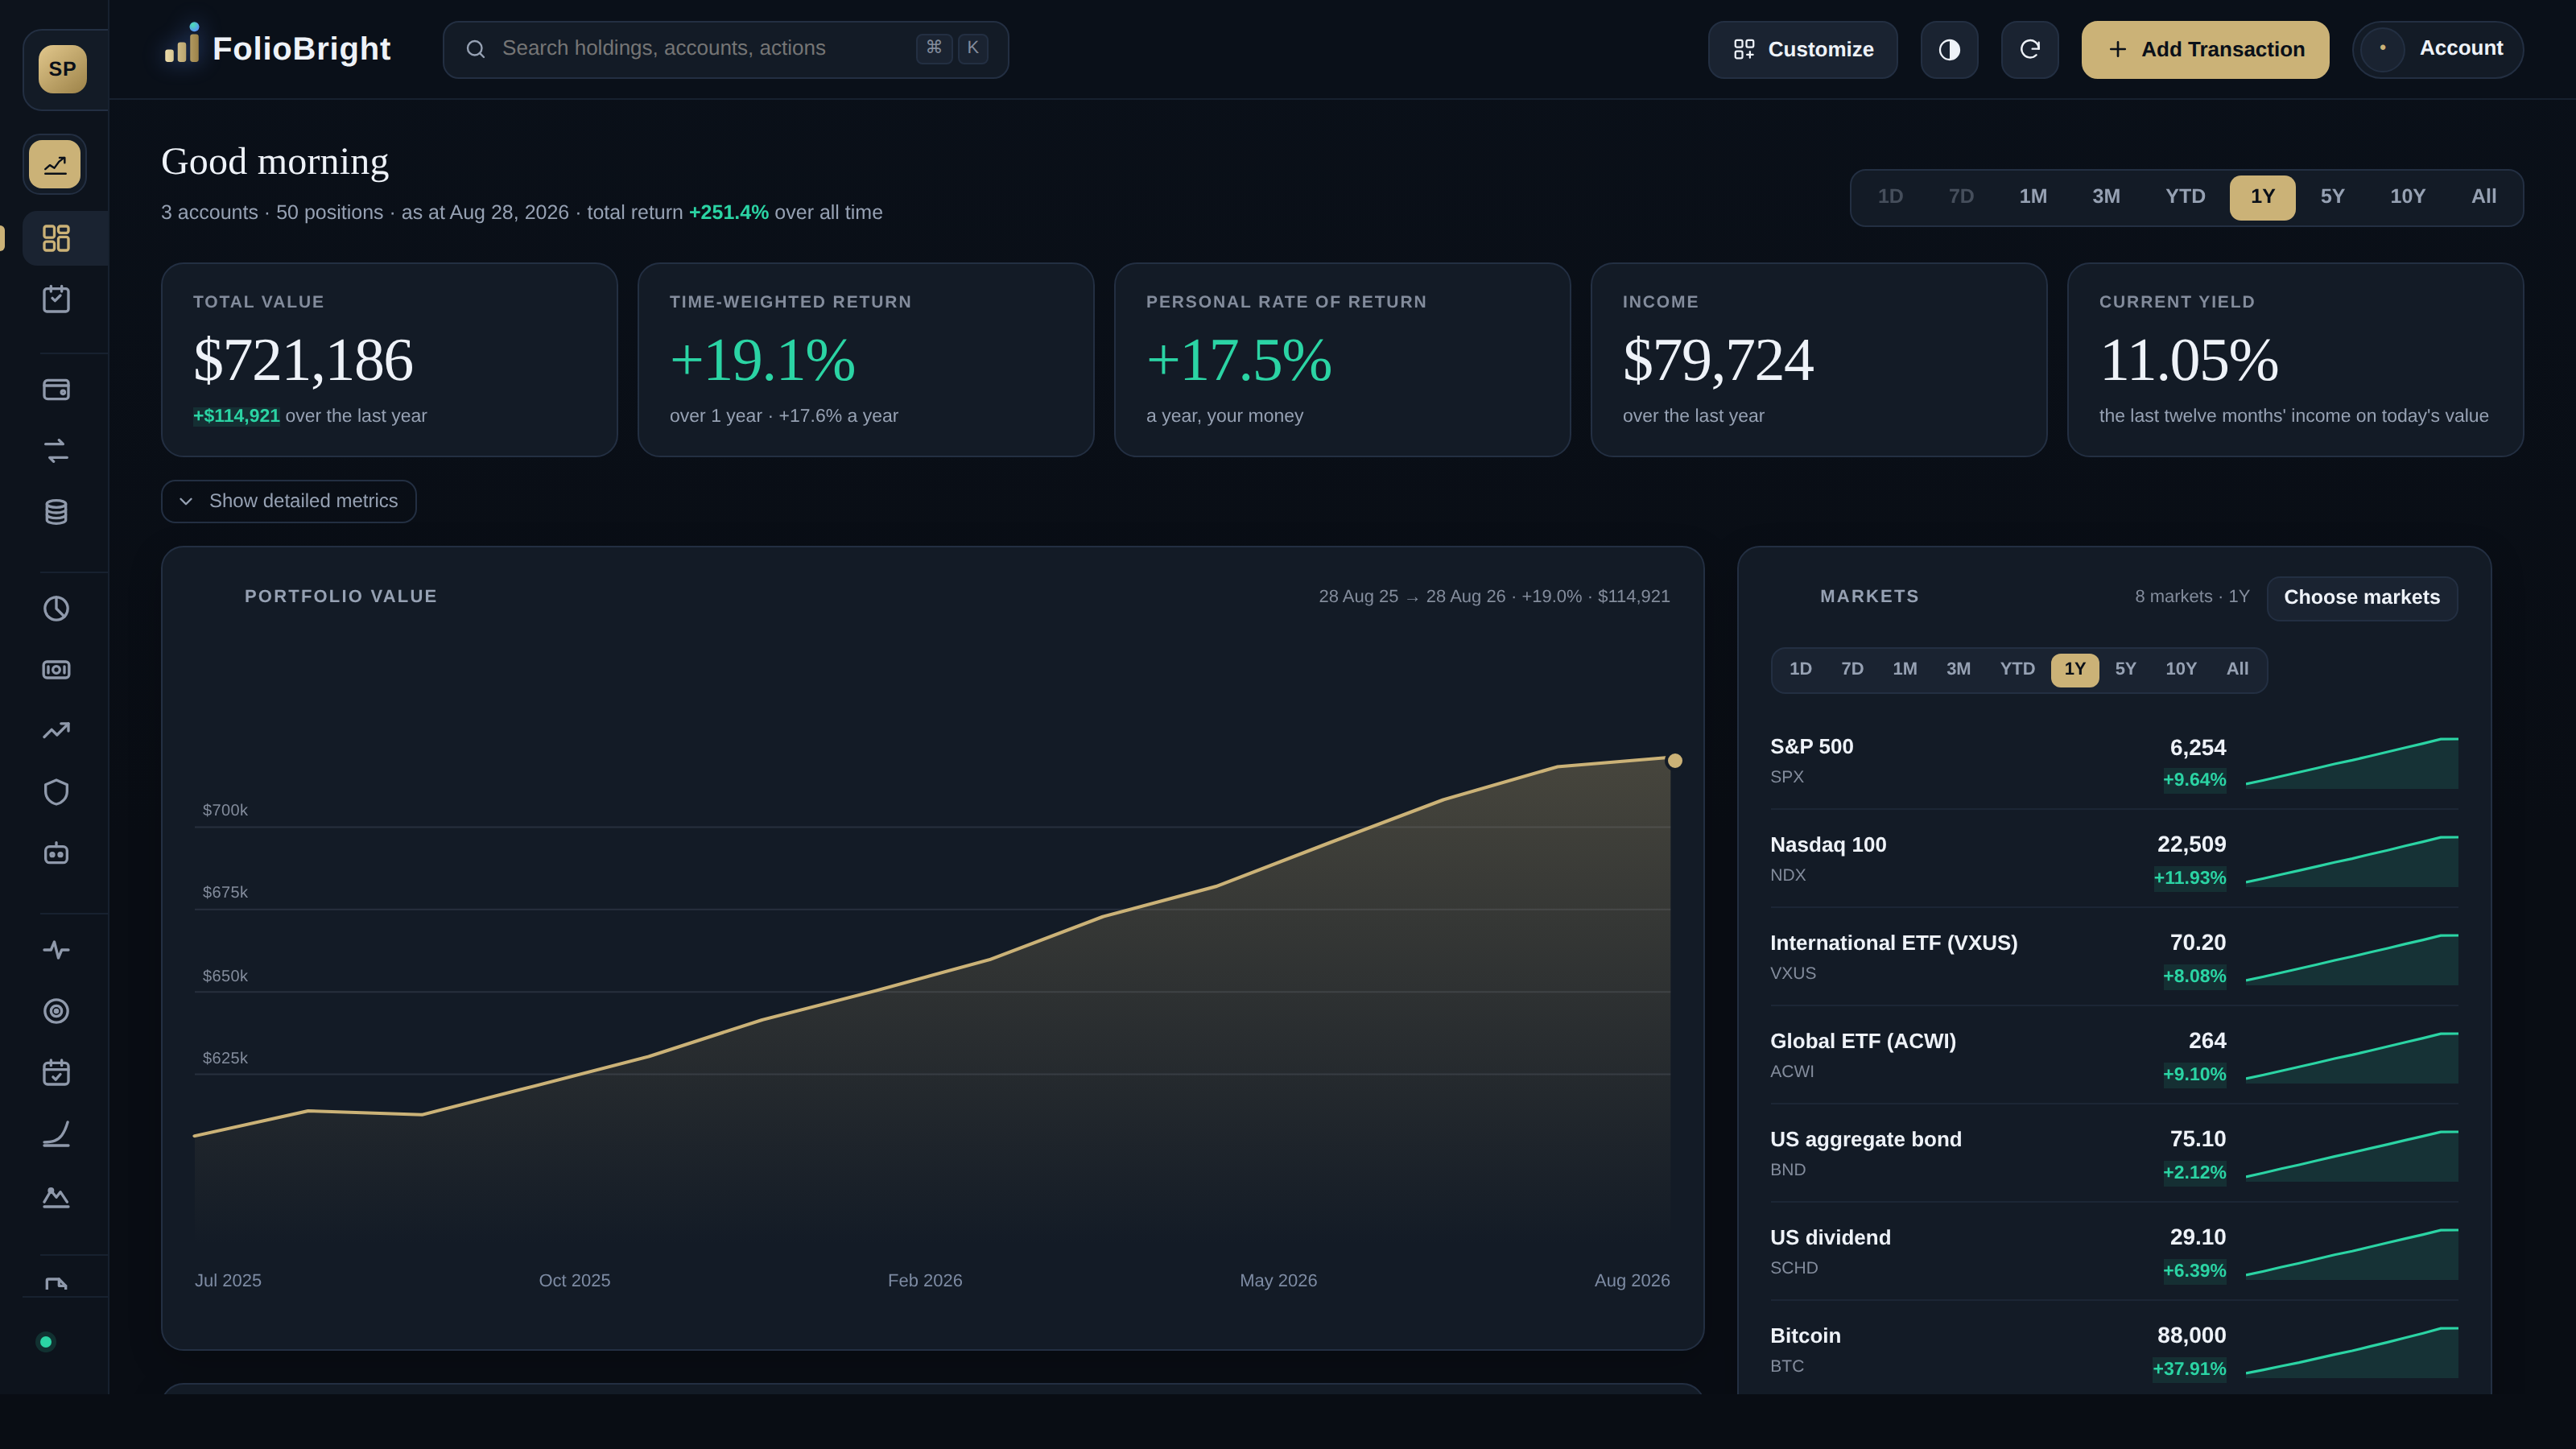This screenshot has height=1449, width=2576.
Task: Click the gold chart logo sidebar button
Action: coord(55,164)
